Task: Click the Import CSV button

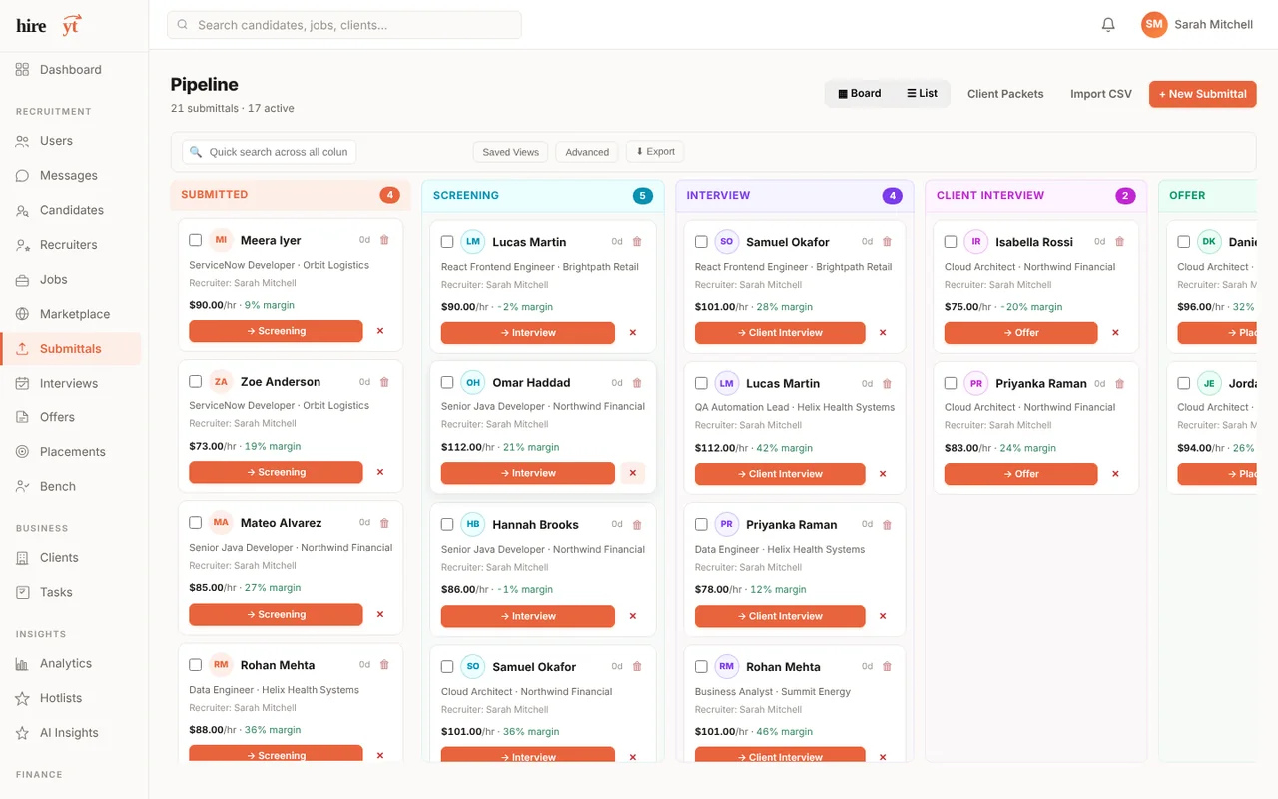Action: tap(1101, 94)
